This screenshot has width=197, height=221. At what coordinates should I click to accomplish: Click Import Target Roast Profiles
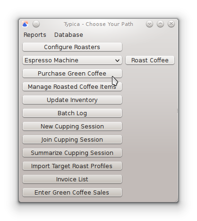[72, 166]
